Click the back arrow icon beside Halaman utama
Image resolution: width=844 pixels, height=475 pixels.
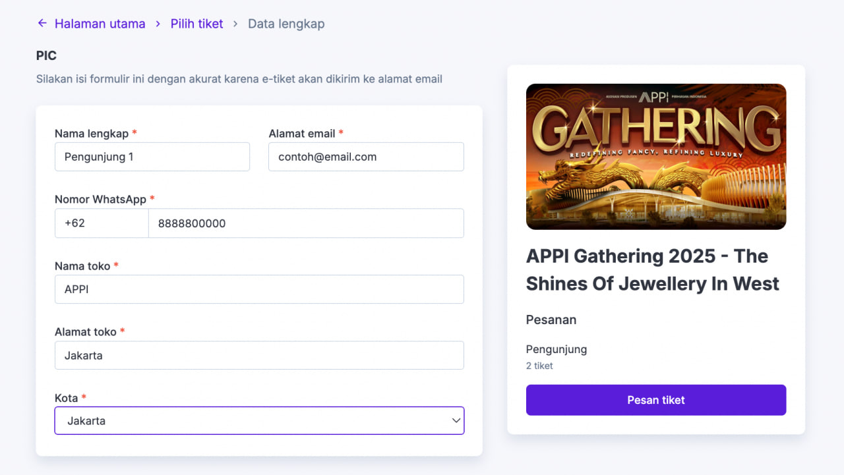[42, 23]
